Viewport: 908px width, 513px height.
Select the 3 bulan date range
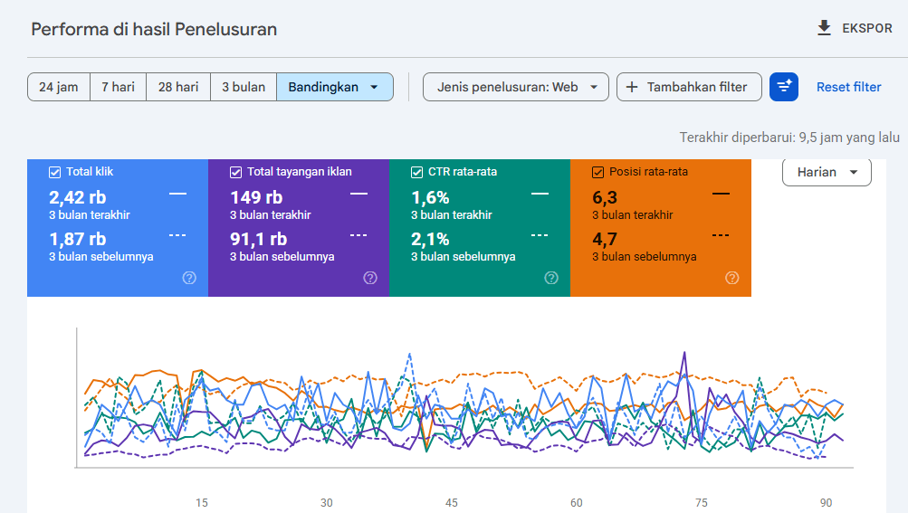click(244, 87)
